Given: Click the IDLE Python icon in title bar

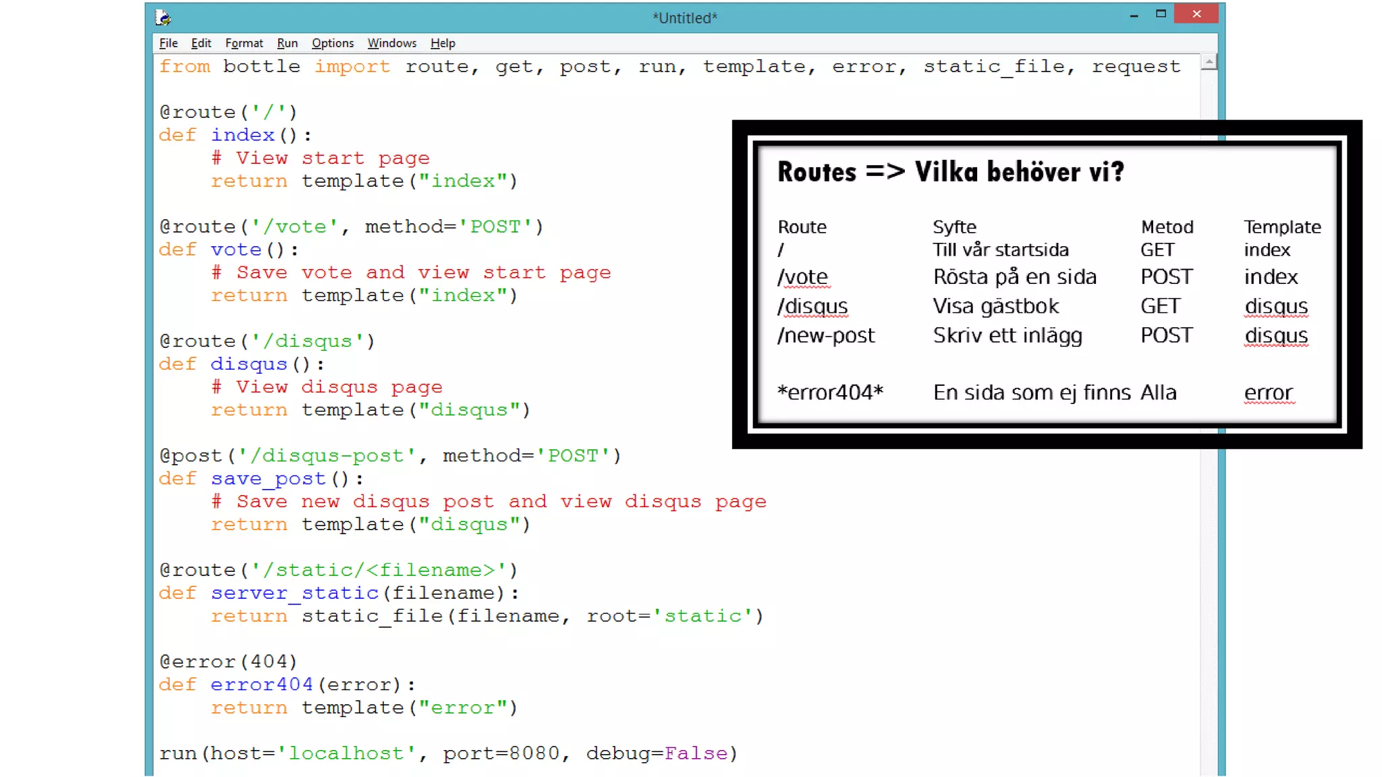Looking at the screenshot, I should (163, 18).
